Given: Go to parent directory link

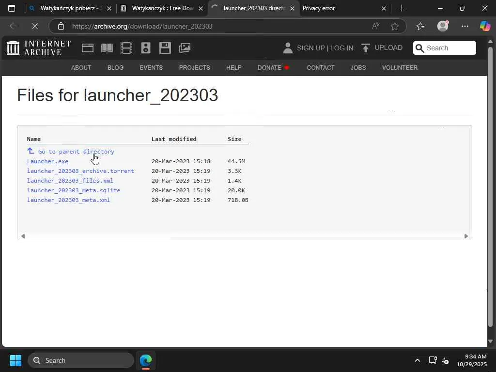Looking at the screenshot, I should pos(76,152).
